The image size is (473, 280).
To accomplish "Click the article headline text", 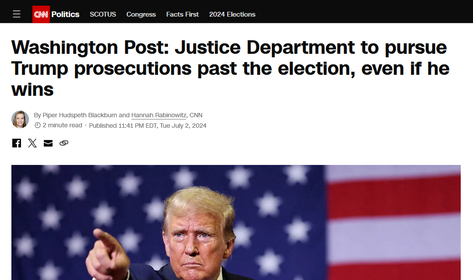I will pos(231,68).
